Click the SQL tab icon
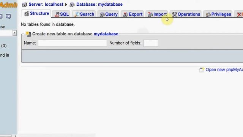 [57, 14]
